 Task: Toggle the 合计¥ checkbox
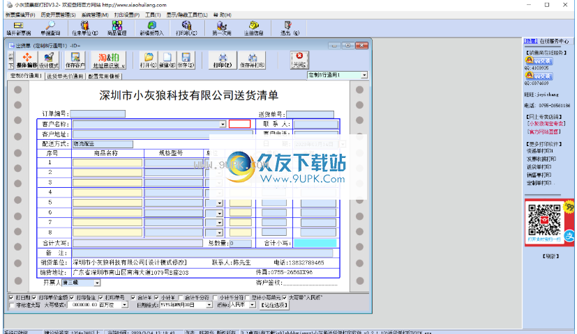(133, 297)
